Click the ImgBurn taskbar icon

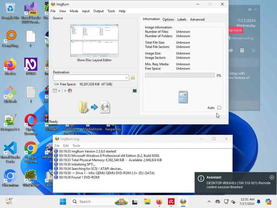[x=183, y=201]
